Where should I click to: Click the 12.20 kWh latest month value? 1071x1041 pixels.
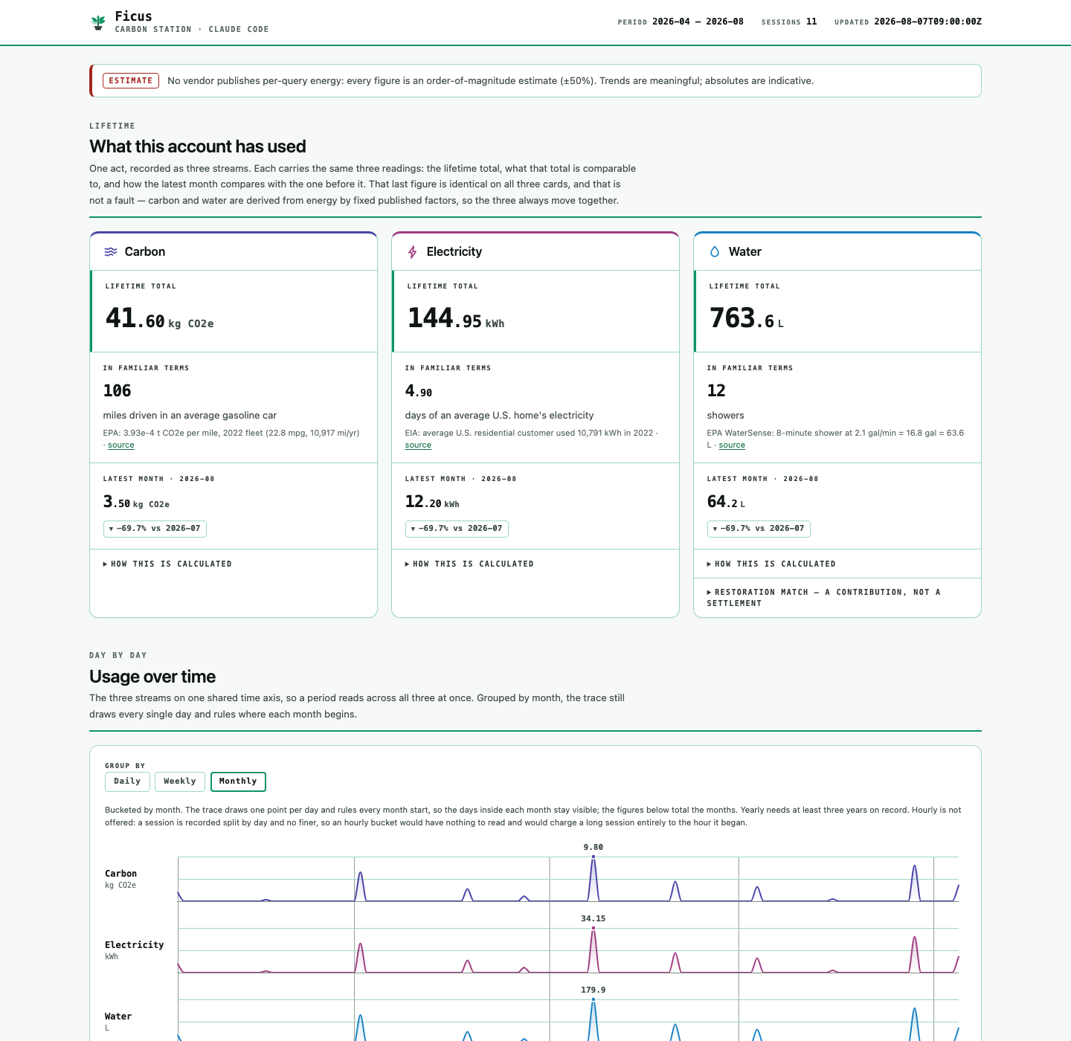point(432,502)
